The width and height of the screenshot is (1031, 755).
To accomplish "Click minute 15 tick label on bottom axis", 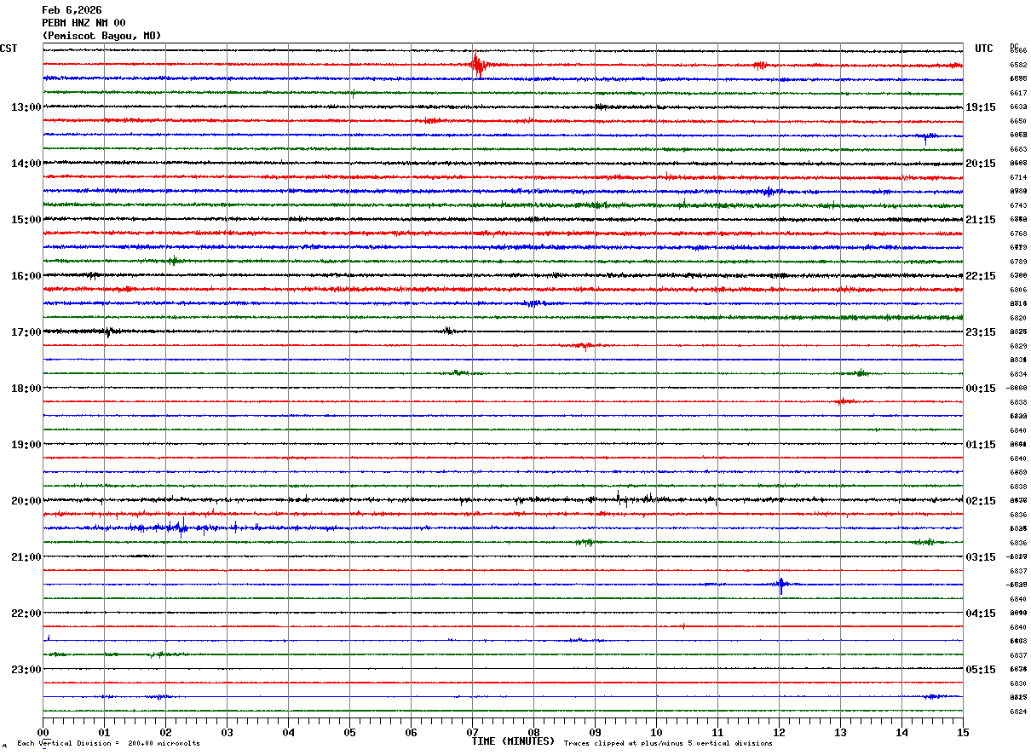I will coord(962,732).
